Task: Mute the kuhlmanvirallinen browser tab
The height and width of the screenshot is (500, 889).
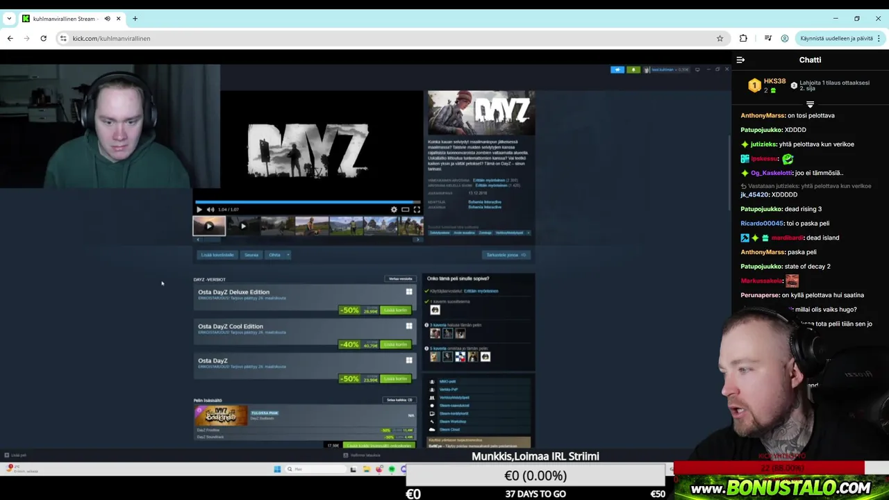Action: 107,19
